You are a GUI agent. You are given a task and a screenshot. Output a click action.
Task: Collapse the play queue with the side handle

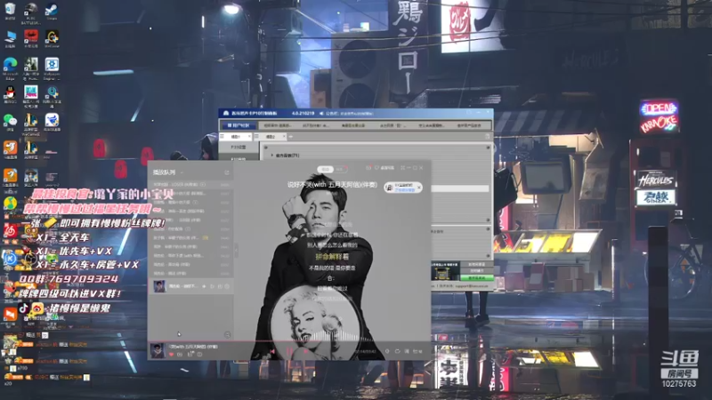(x=236, y=250)
